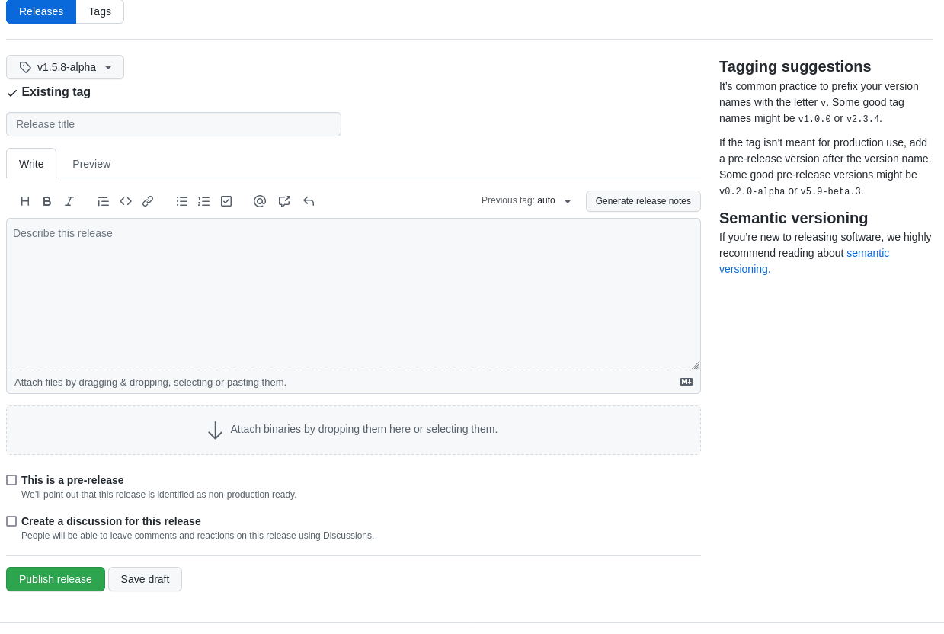
Task: Enable the This is a pre-release checkbox
Action: click(11, 480)
